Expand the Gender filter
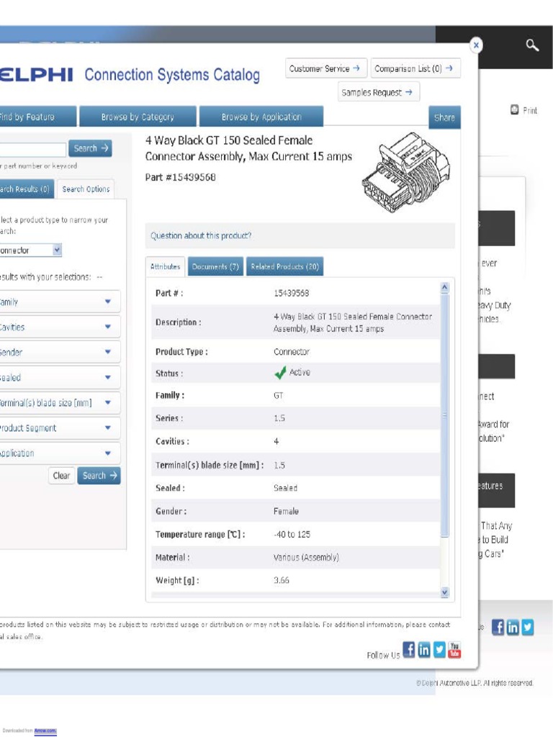 tap(60, 352)
